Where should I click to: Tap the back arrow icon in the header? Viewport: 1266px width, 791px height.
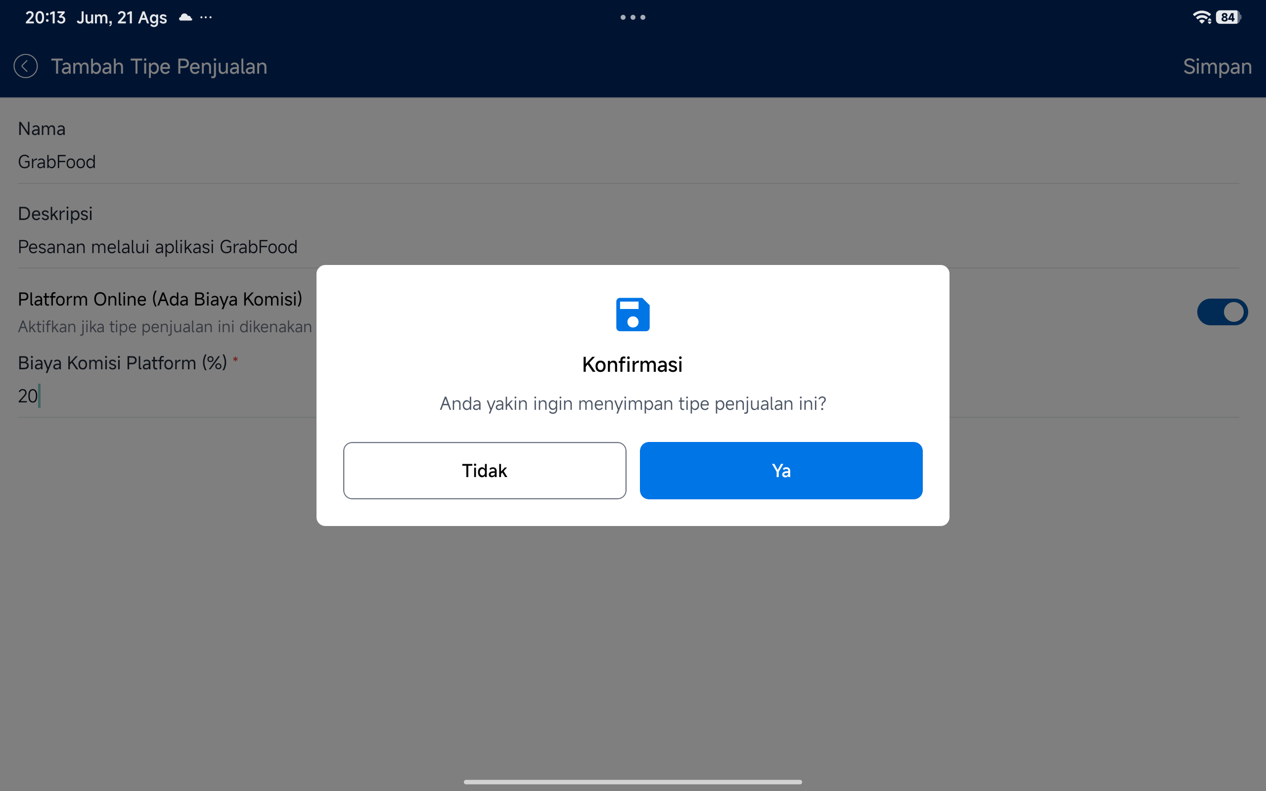pos(26,66)
